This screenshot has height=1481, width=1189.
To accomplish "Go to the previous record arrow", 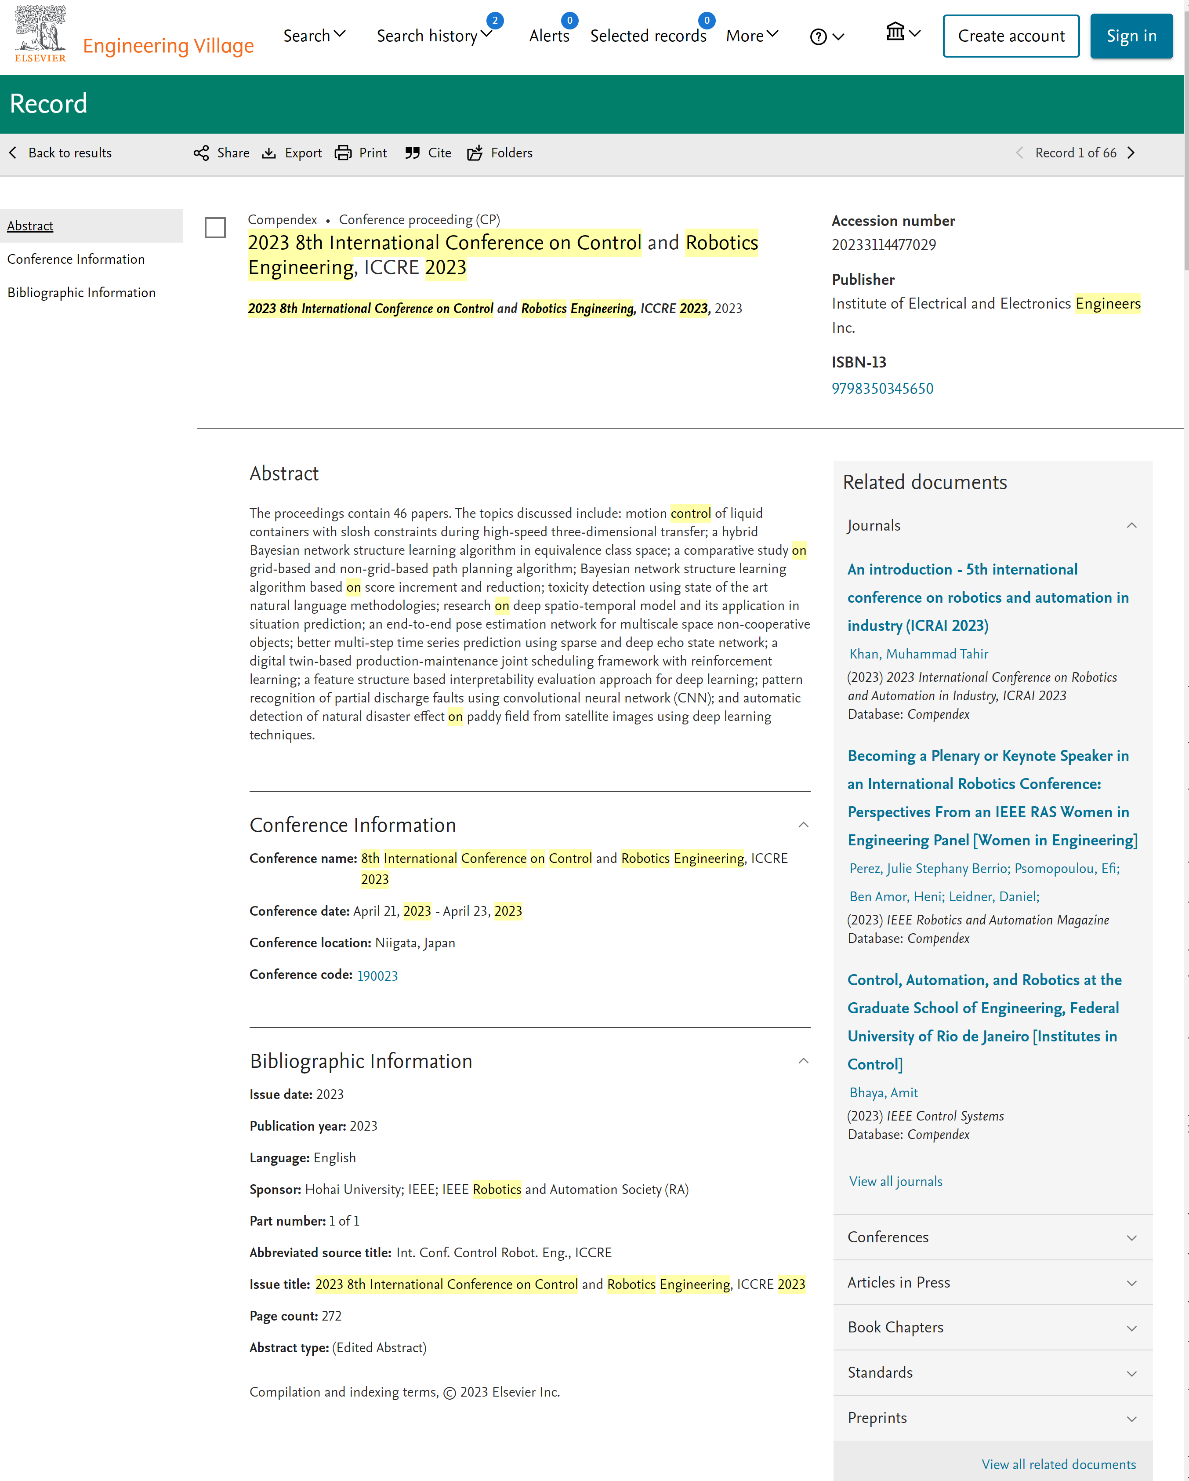I will [1019, 153].
